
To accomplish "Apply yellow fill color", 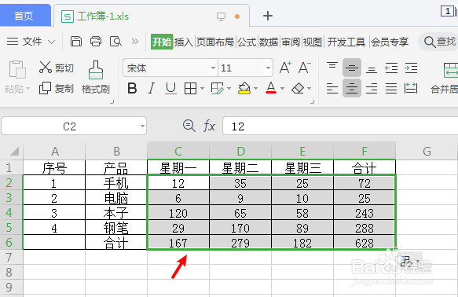I will pos(244,88).
